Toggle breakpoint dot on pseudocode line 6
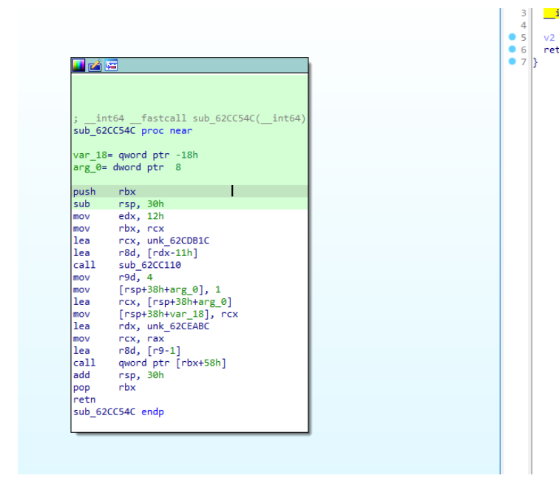Screen dimensions: 559x484 tap(512, 49)
